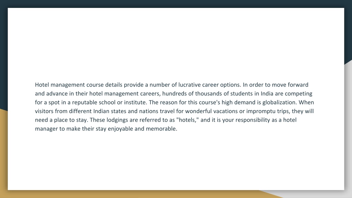Click the word "enjoyable" in the last line
The width and height of the screenshot is (352, 198).
(x=120, y=129)
